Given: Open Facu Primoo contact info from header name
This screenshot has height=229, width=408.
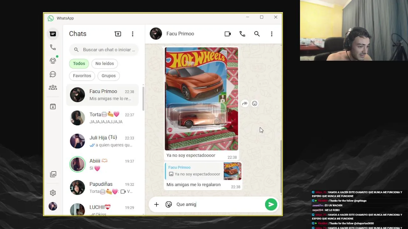Looking at the screenshot, I should click(x=180, y=34).
